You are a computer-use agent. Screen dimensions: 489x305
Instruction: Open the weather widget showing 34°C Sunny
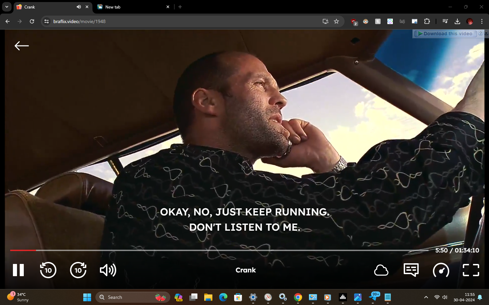click(x=18, y=297)
